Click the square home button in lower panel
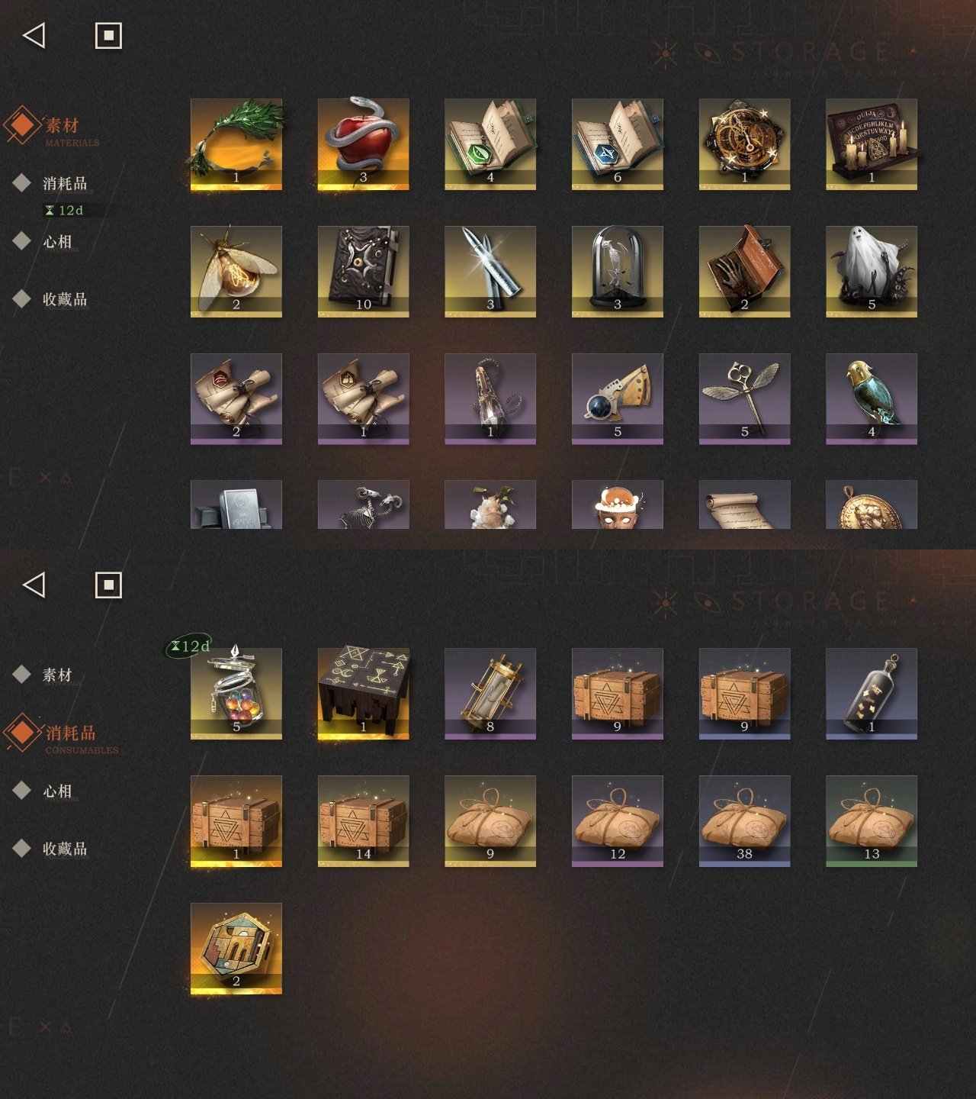 point(108,585)
